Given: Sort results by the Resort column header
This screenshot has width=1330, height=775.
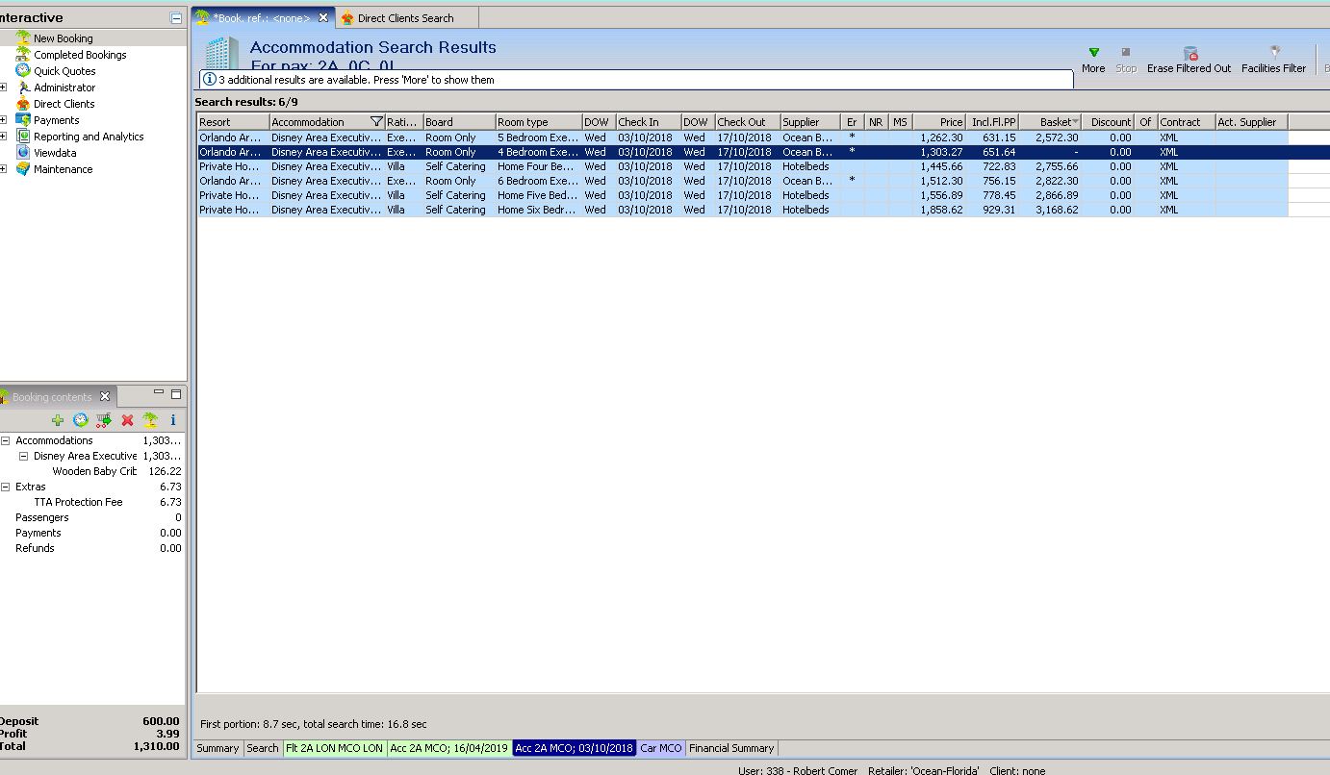Looking at the screenshot, I should coord(233,122).
